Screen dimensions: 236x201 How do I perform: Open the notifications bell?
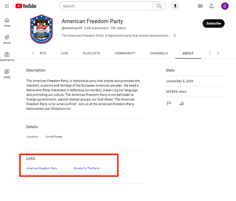[x=212, y=6]
